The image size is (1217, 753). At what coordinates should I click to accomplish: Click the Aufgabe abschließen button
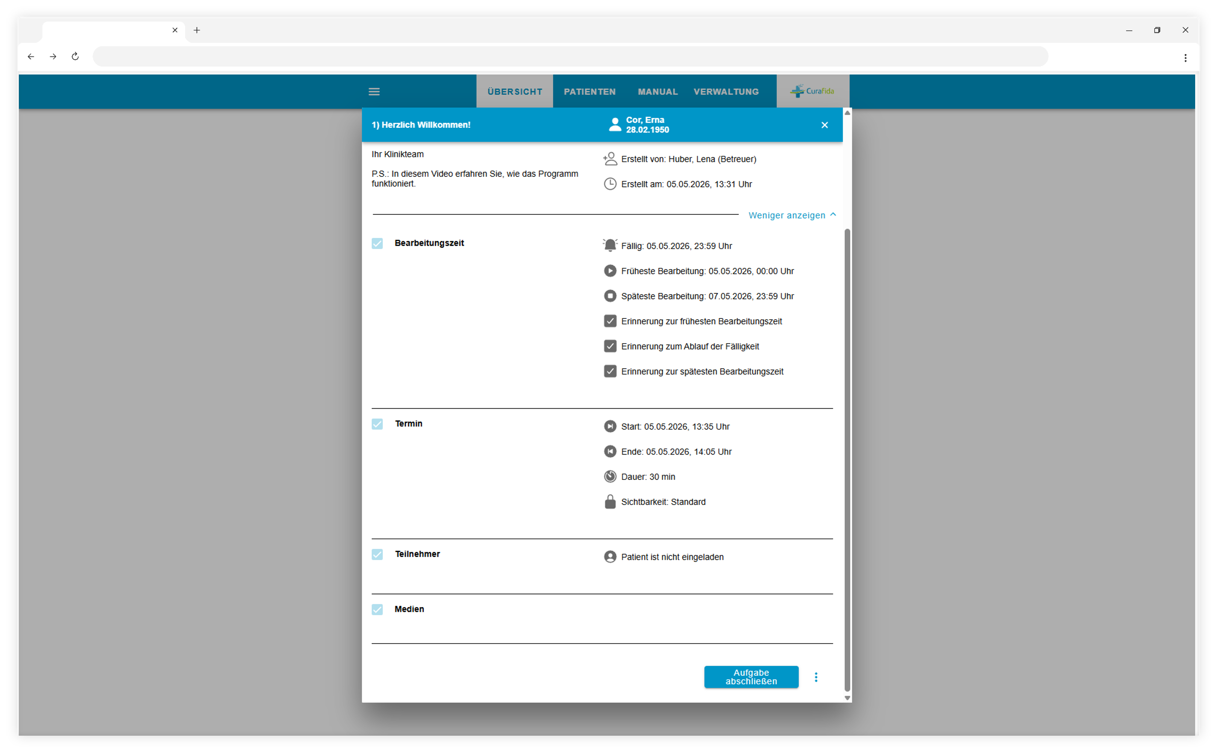[751, 677]
